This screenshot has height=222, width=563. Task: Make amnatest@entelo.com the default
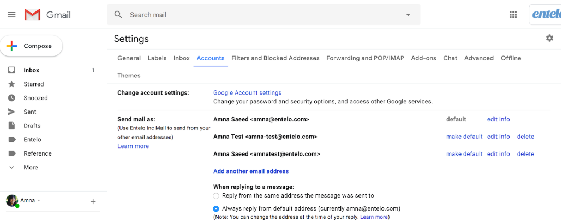click(x=464, y=154)
